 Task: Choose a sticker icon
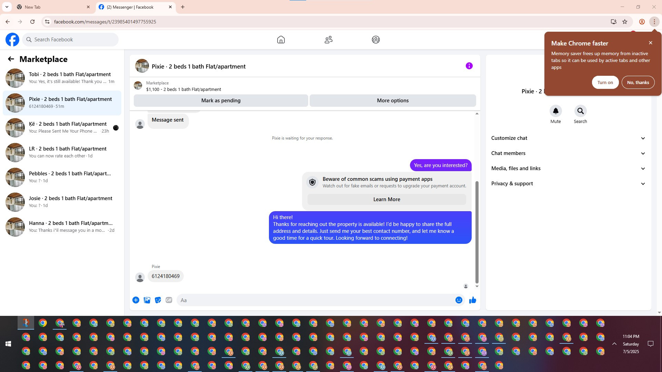pos(158,300)
